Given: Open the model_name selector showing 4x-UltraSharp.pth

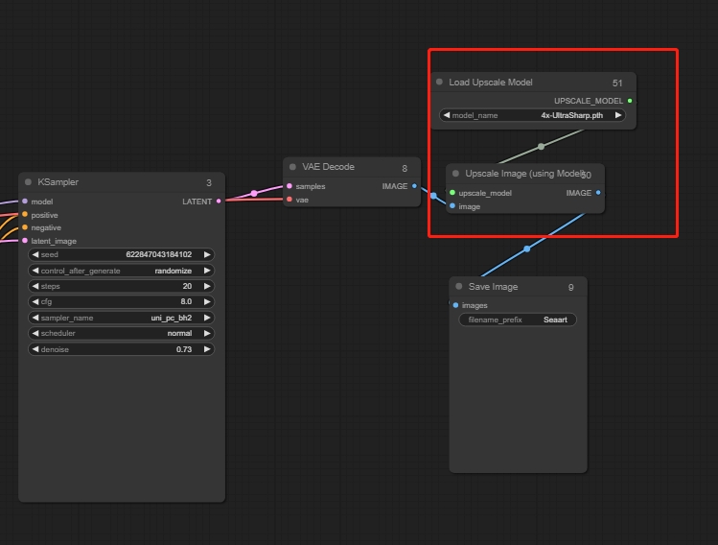Looking at the screenshot, I should pos(533,115).
